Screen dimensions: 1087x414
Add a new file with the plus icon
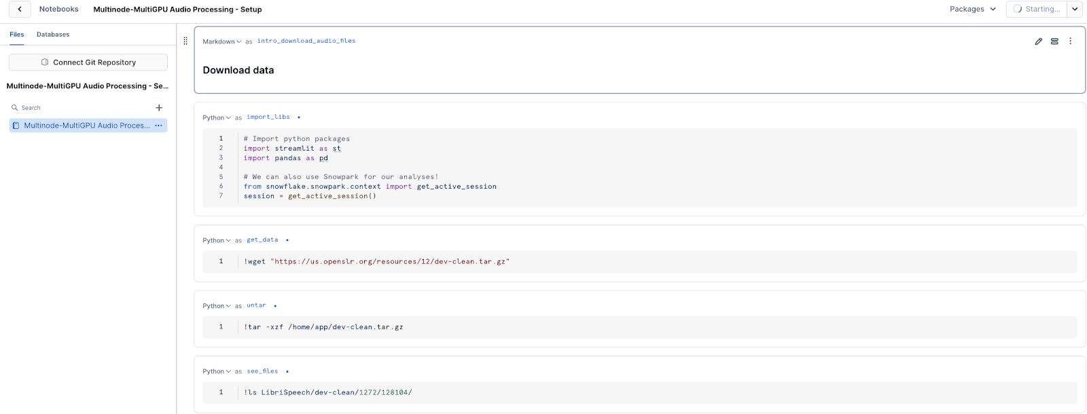pyautogui.click(x=159, y=107)
